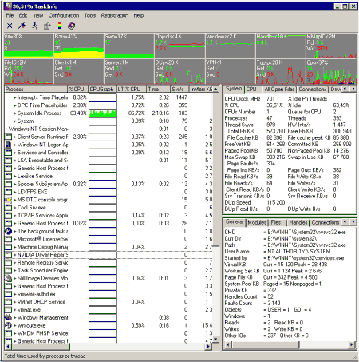Sort by the % CPU column header
Viewport: 359px width, 362px height.
coord(78,89)
